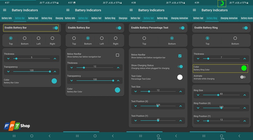Increase Text Size with up chevron
Viewport: 253px width, 140px height.
click(x=181, y=91)
